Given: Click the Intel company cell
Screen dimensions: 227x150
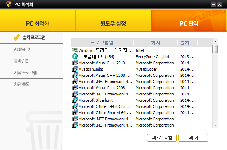Looking at the screenshot, I should pos(139,50).
